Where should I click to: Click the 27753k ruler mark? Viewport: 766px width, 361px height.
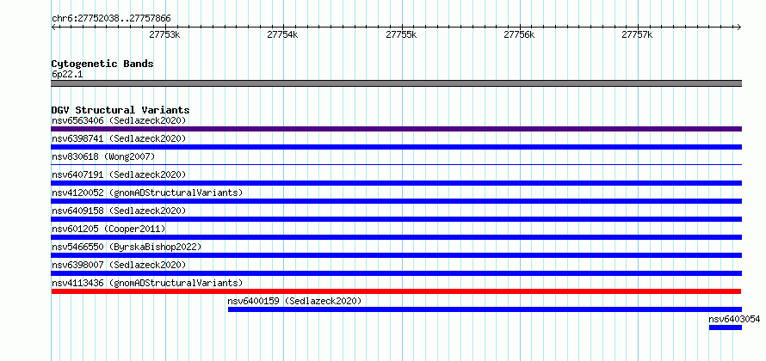164,34
